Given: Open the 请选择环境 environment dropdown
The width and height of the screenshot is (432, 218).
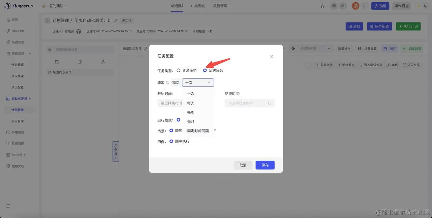Looking at the screenshot, I should pyautogui.click(x=316, y=48).
